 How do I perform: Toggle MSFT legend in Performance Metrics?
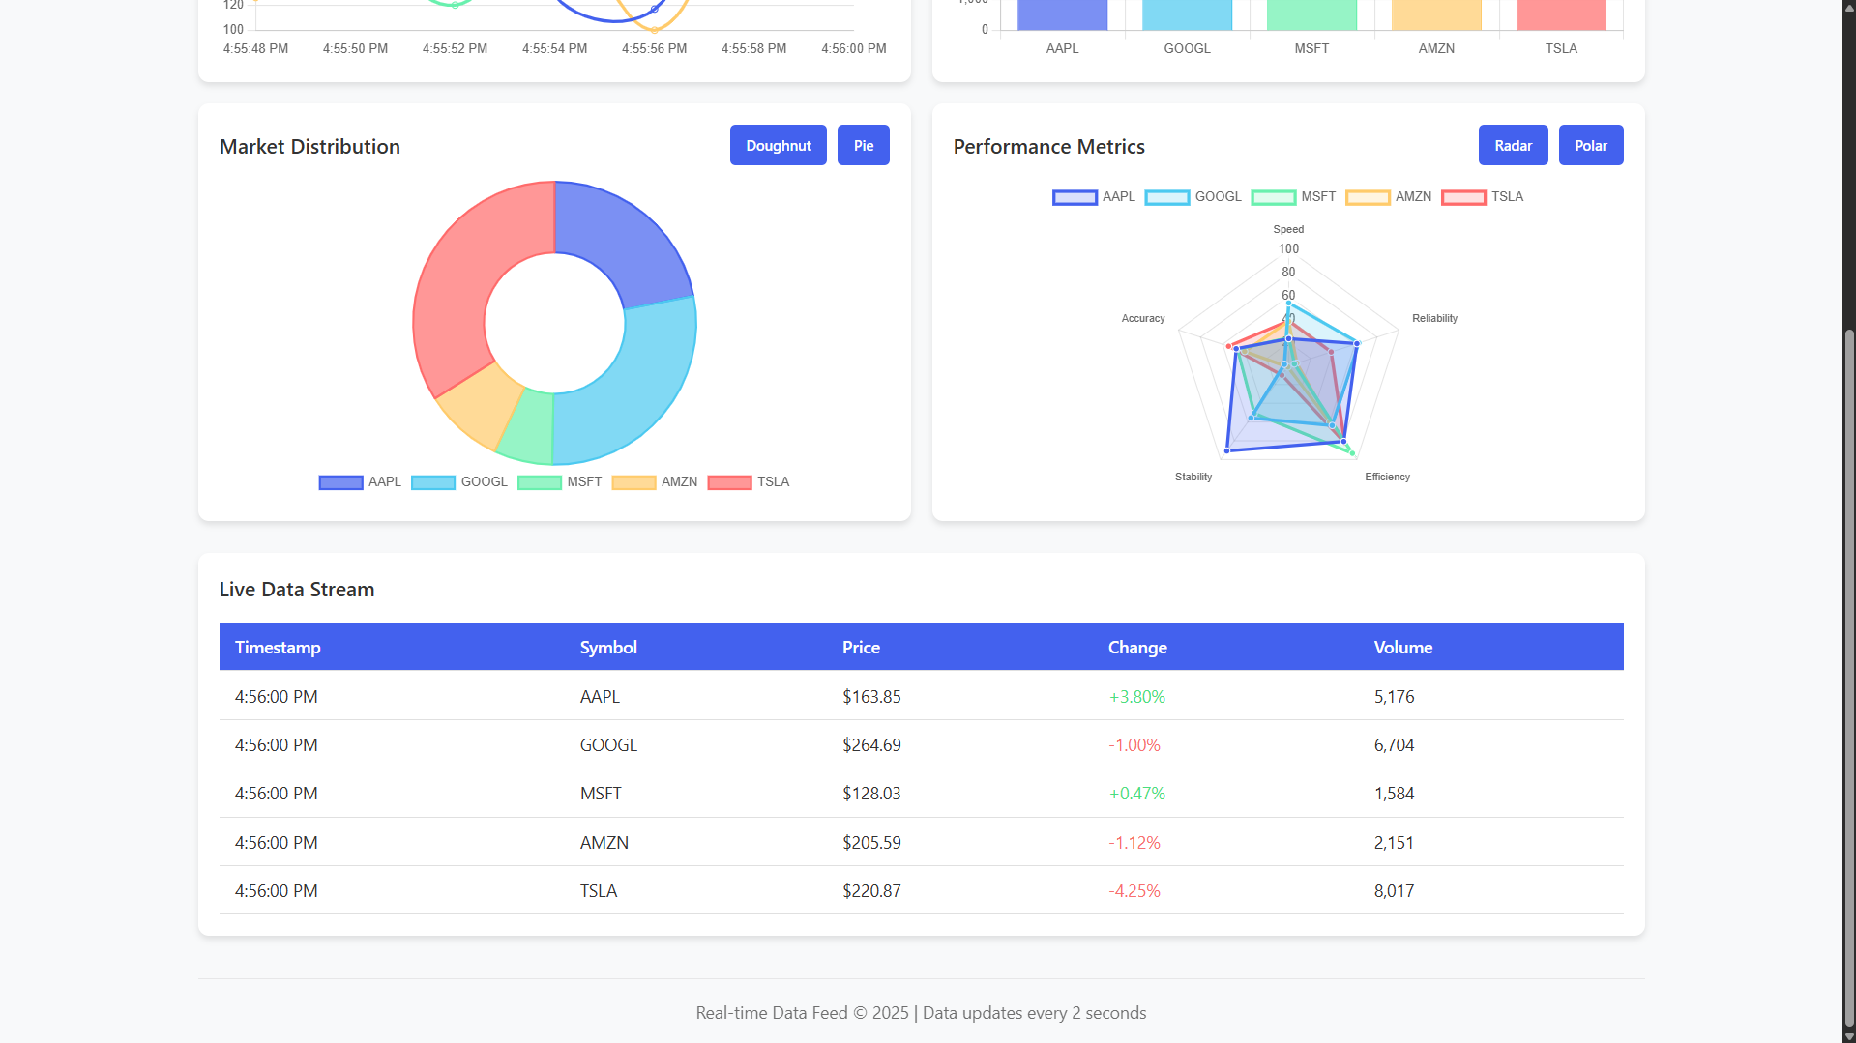[1293, 197]
